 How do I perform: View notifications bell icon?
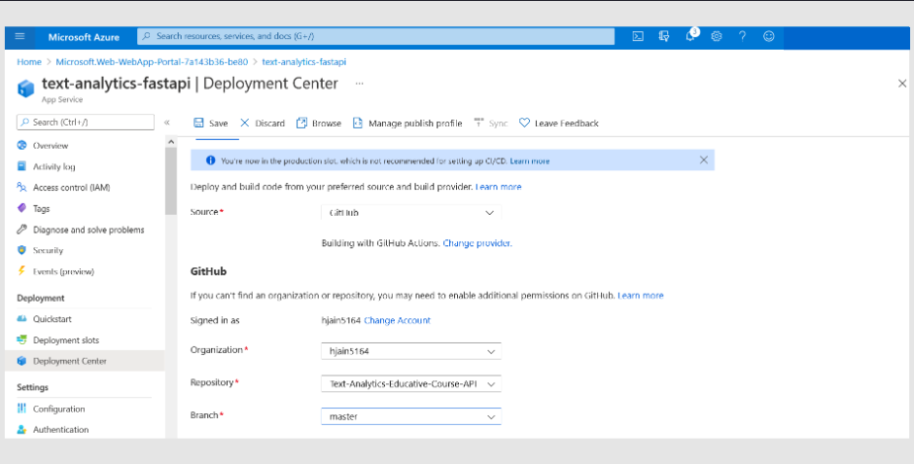coord(690,37)
